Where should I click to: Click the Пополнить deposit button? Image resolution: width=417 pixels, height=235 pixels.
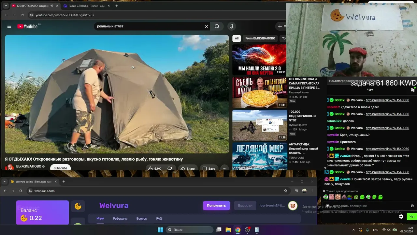pos(216,206)
